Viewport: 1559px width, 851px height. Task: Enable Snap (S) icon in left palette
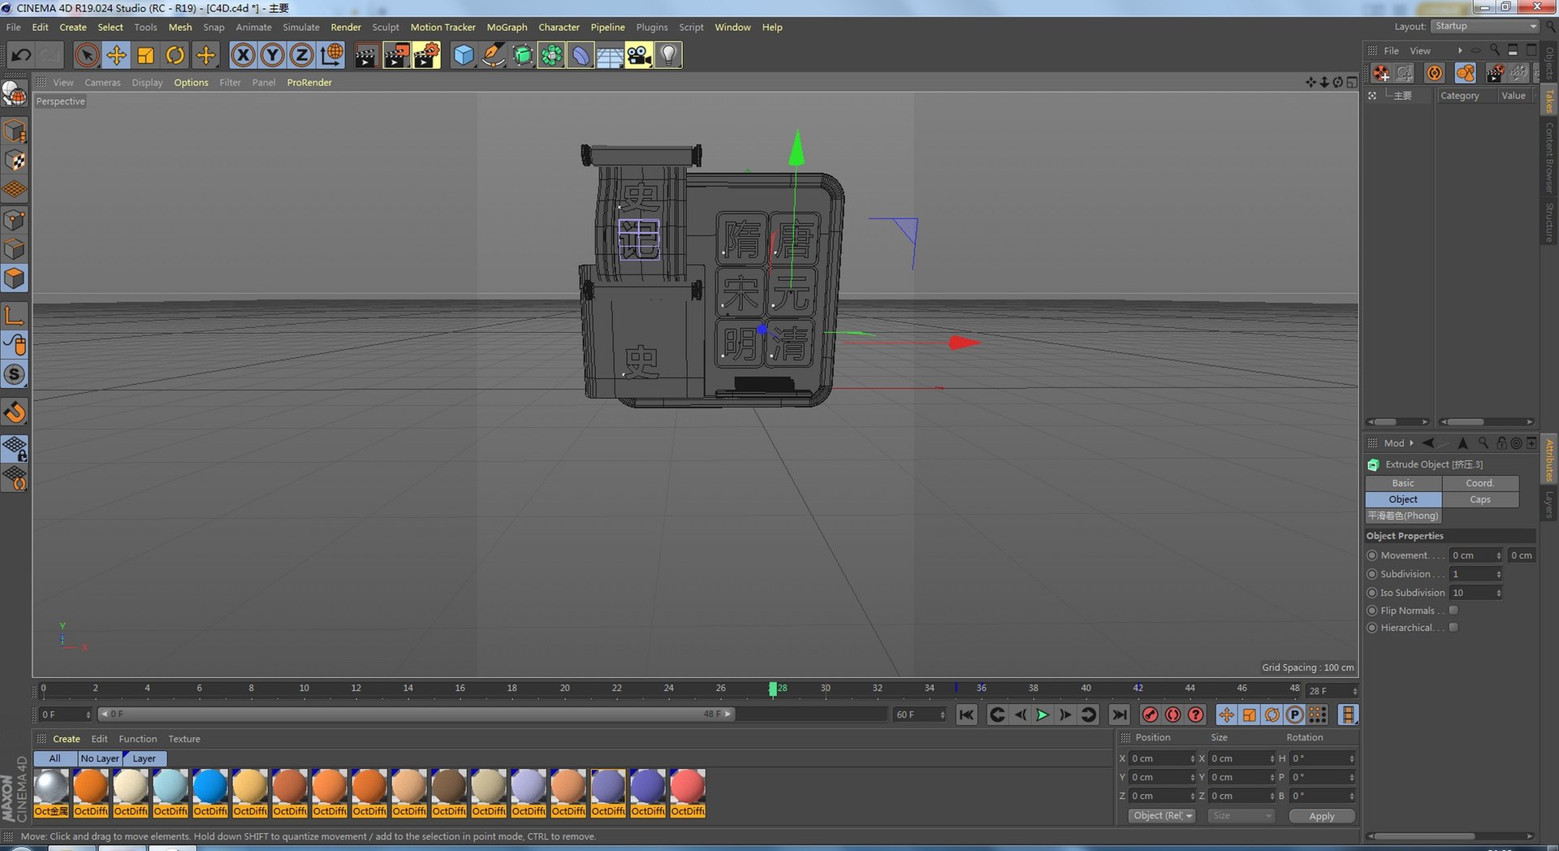coord(15,374)
